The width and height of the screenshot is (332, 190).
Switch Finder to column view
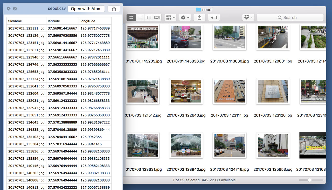point(148,17)
